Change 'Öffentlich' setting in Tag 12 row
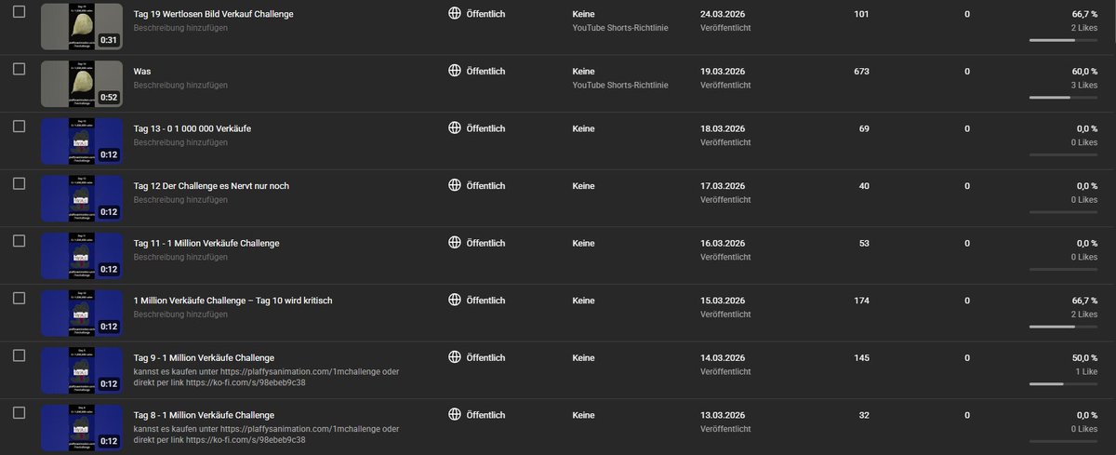 tap(485, 186)
